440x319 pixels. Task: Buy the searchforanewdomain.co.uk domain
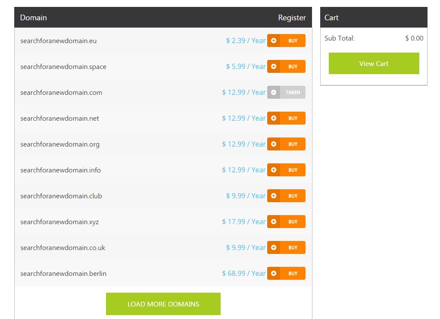pos(286,247)
